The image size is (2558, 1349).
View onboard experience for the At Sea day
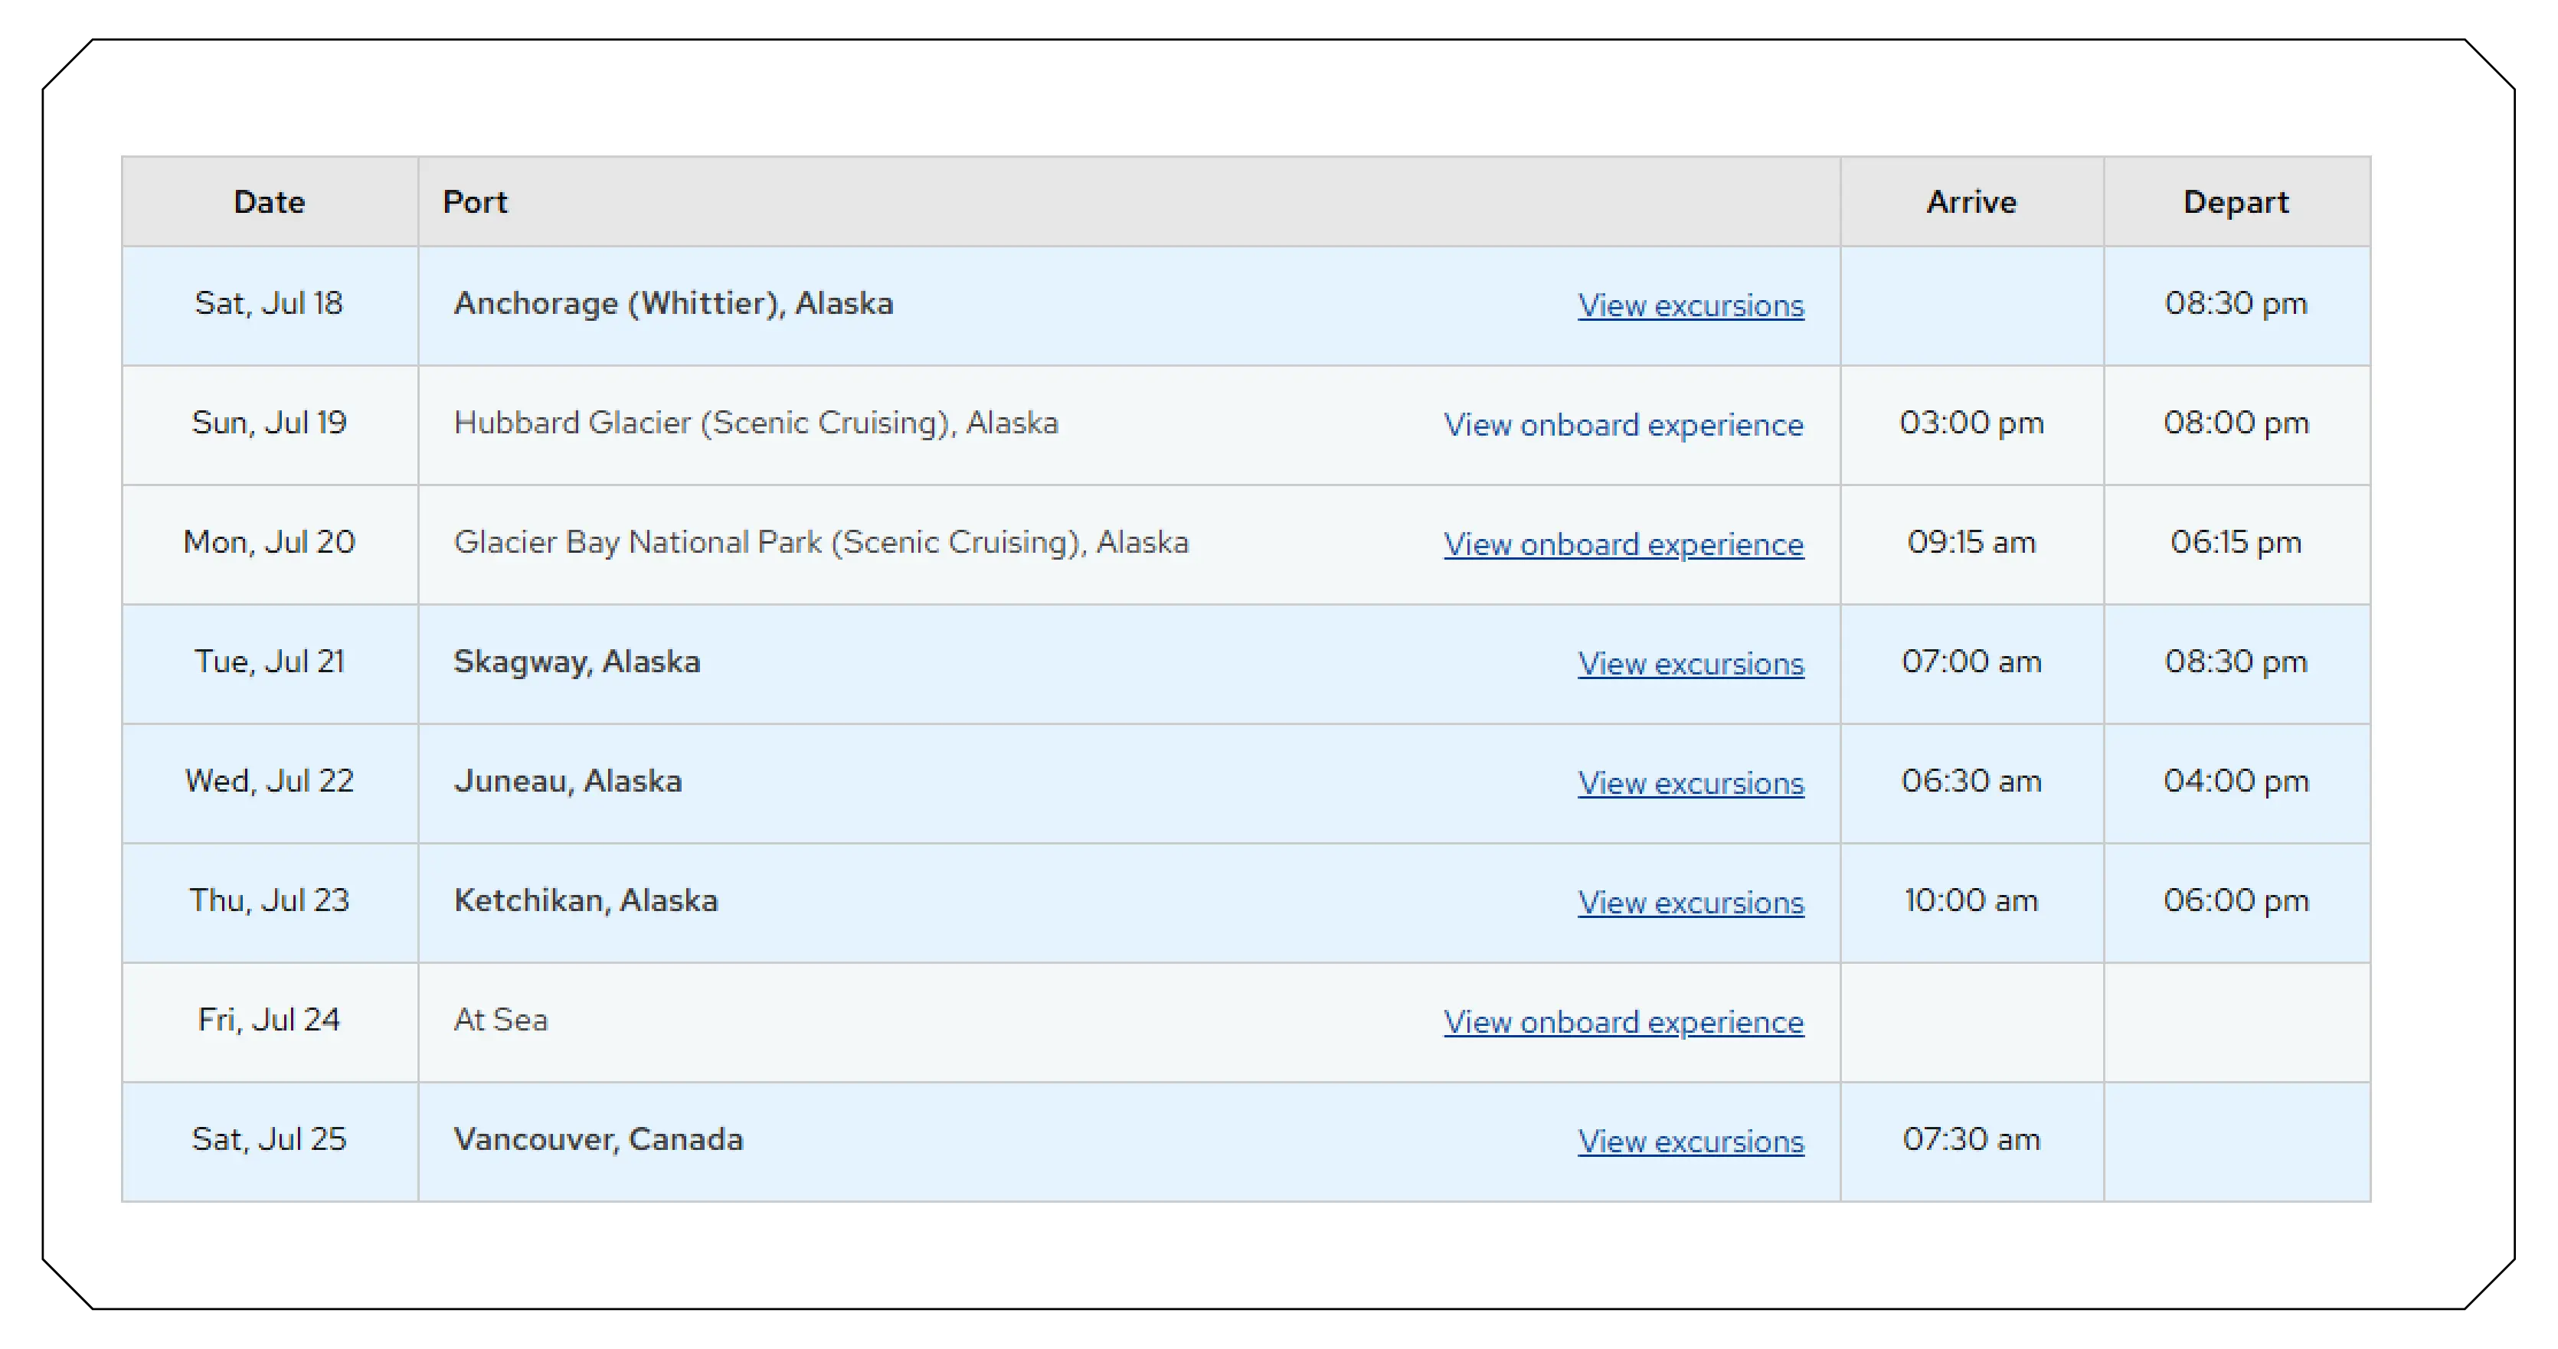(1624, 1022)
